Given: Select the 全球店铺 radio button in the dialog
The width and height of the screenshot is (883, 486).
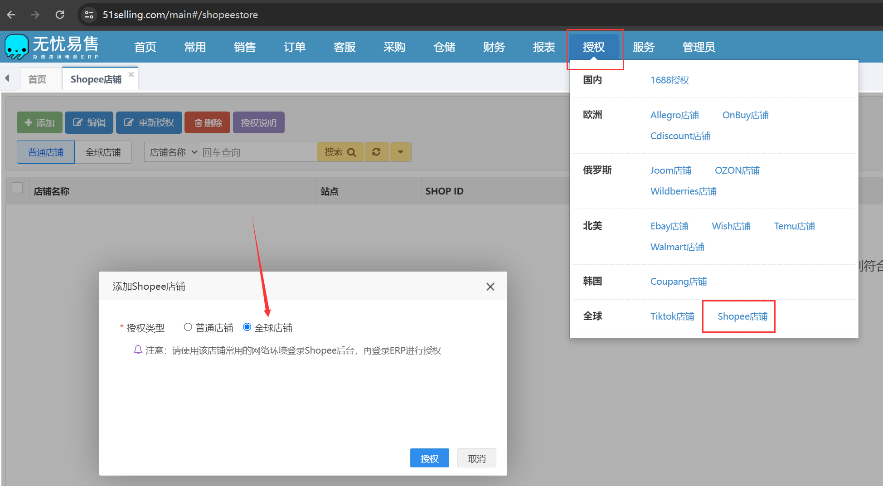Looking at the screenshot, I should pos(247,327).
